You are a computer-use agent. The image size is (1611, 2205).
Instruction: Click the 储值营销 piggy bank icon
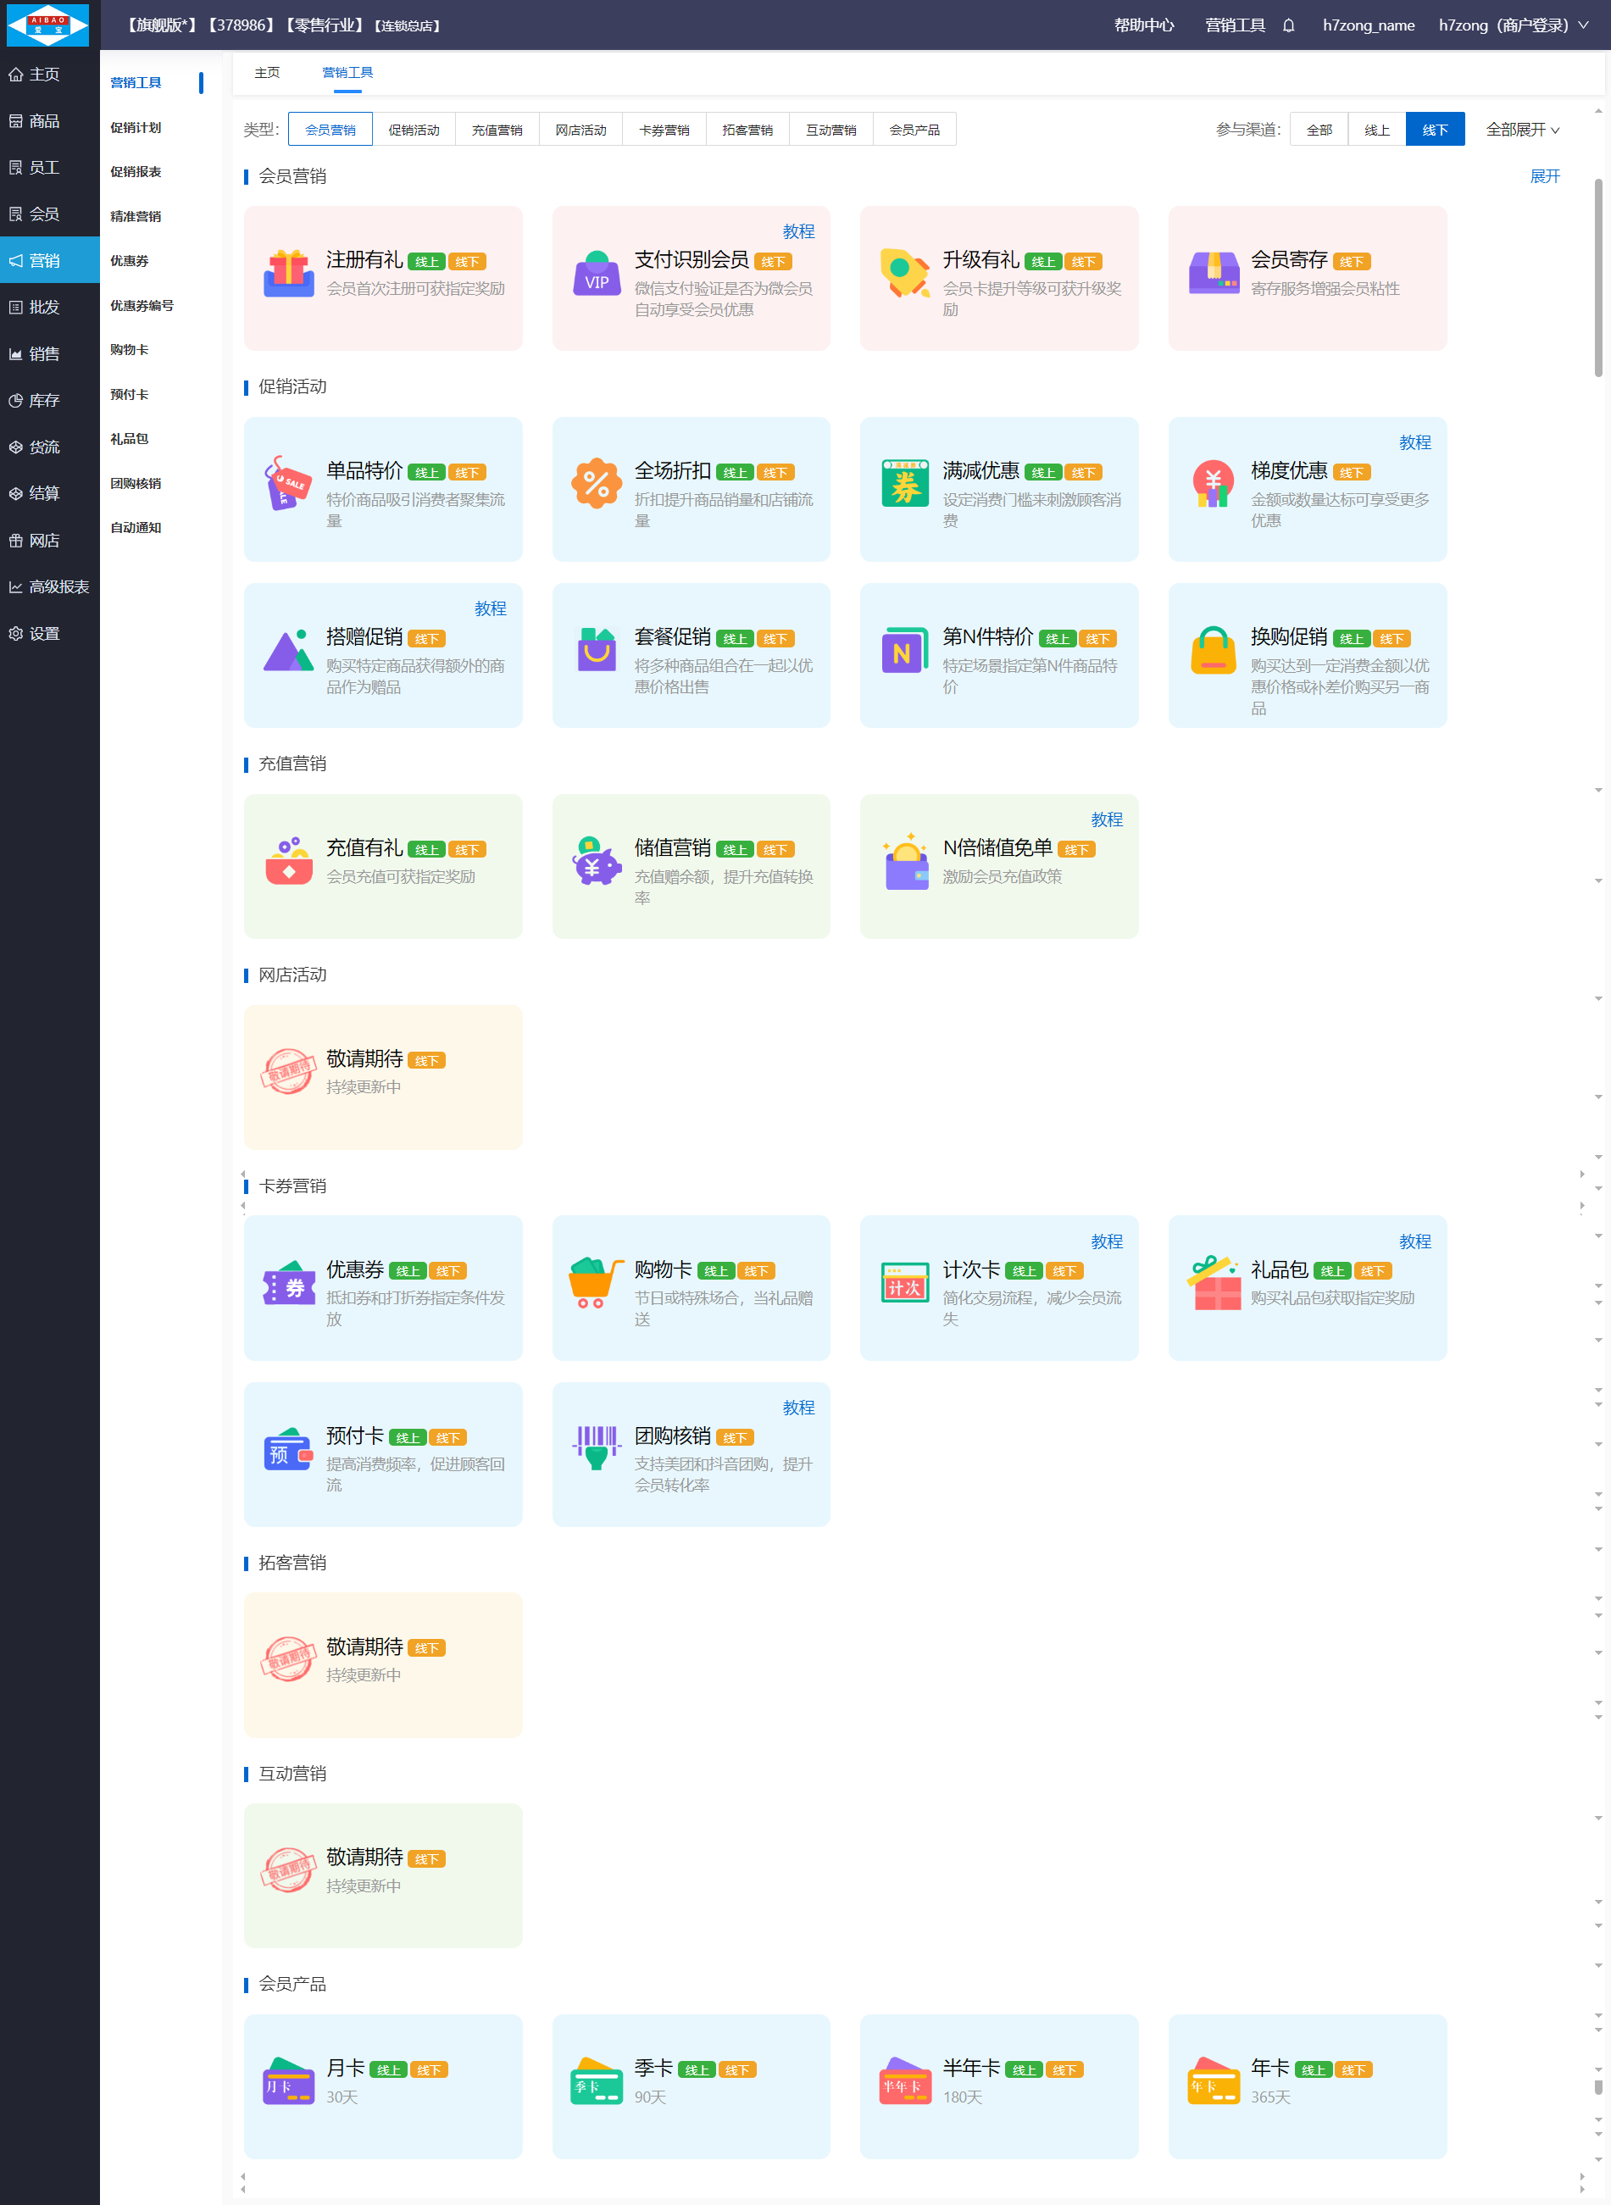pyautogui.click(x=597, y=862)
